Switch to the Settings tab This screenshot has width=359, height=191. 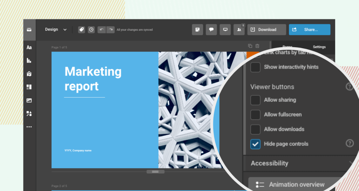pos(319,47)
